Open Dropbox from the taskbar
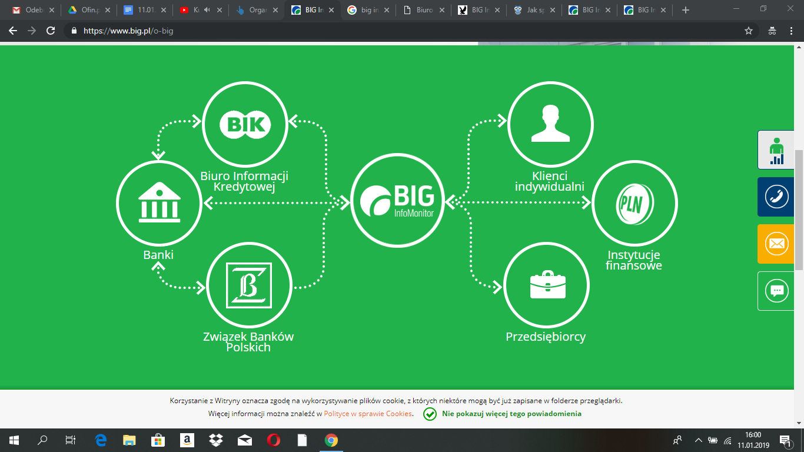Screen dimensions: 804x452 pyautogui.click(x=216, y=440)
